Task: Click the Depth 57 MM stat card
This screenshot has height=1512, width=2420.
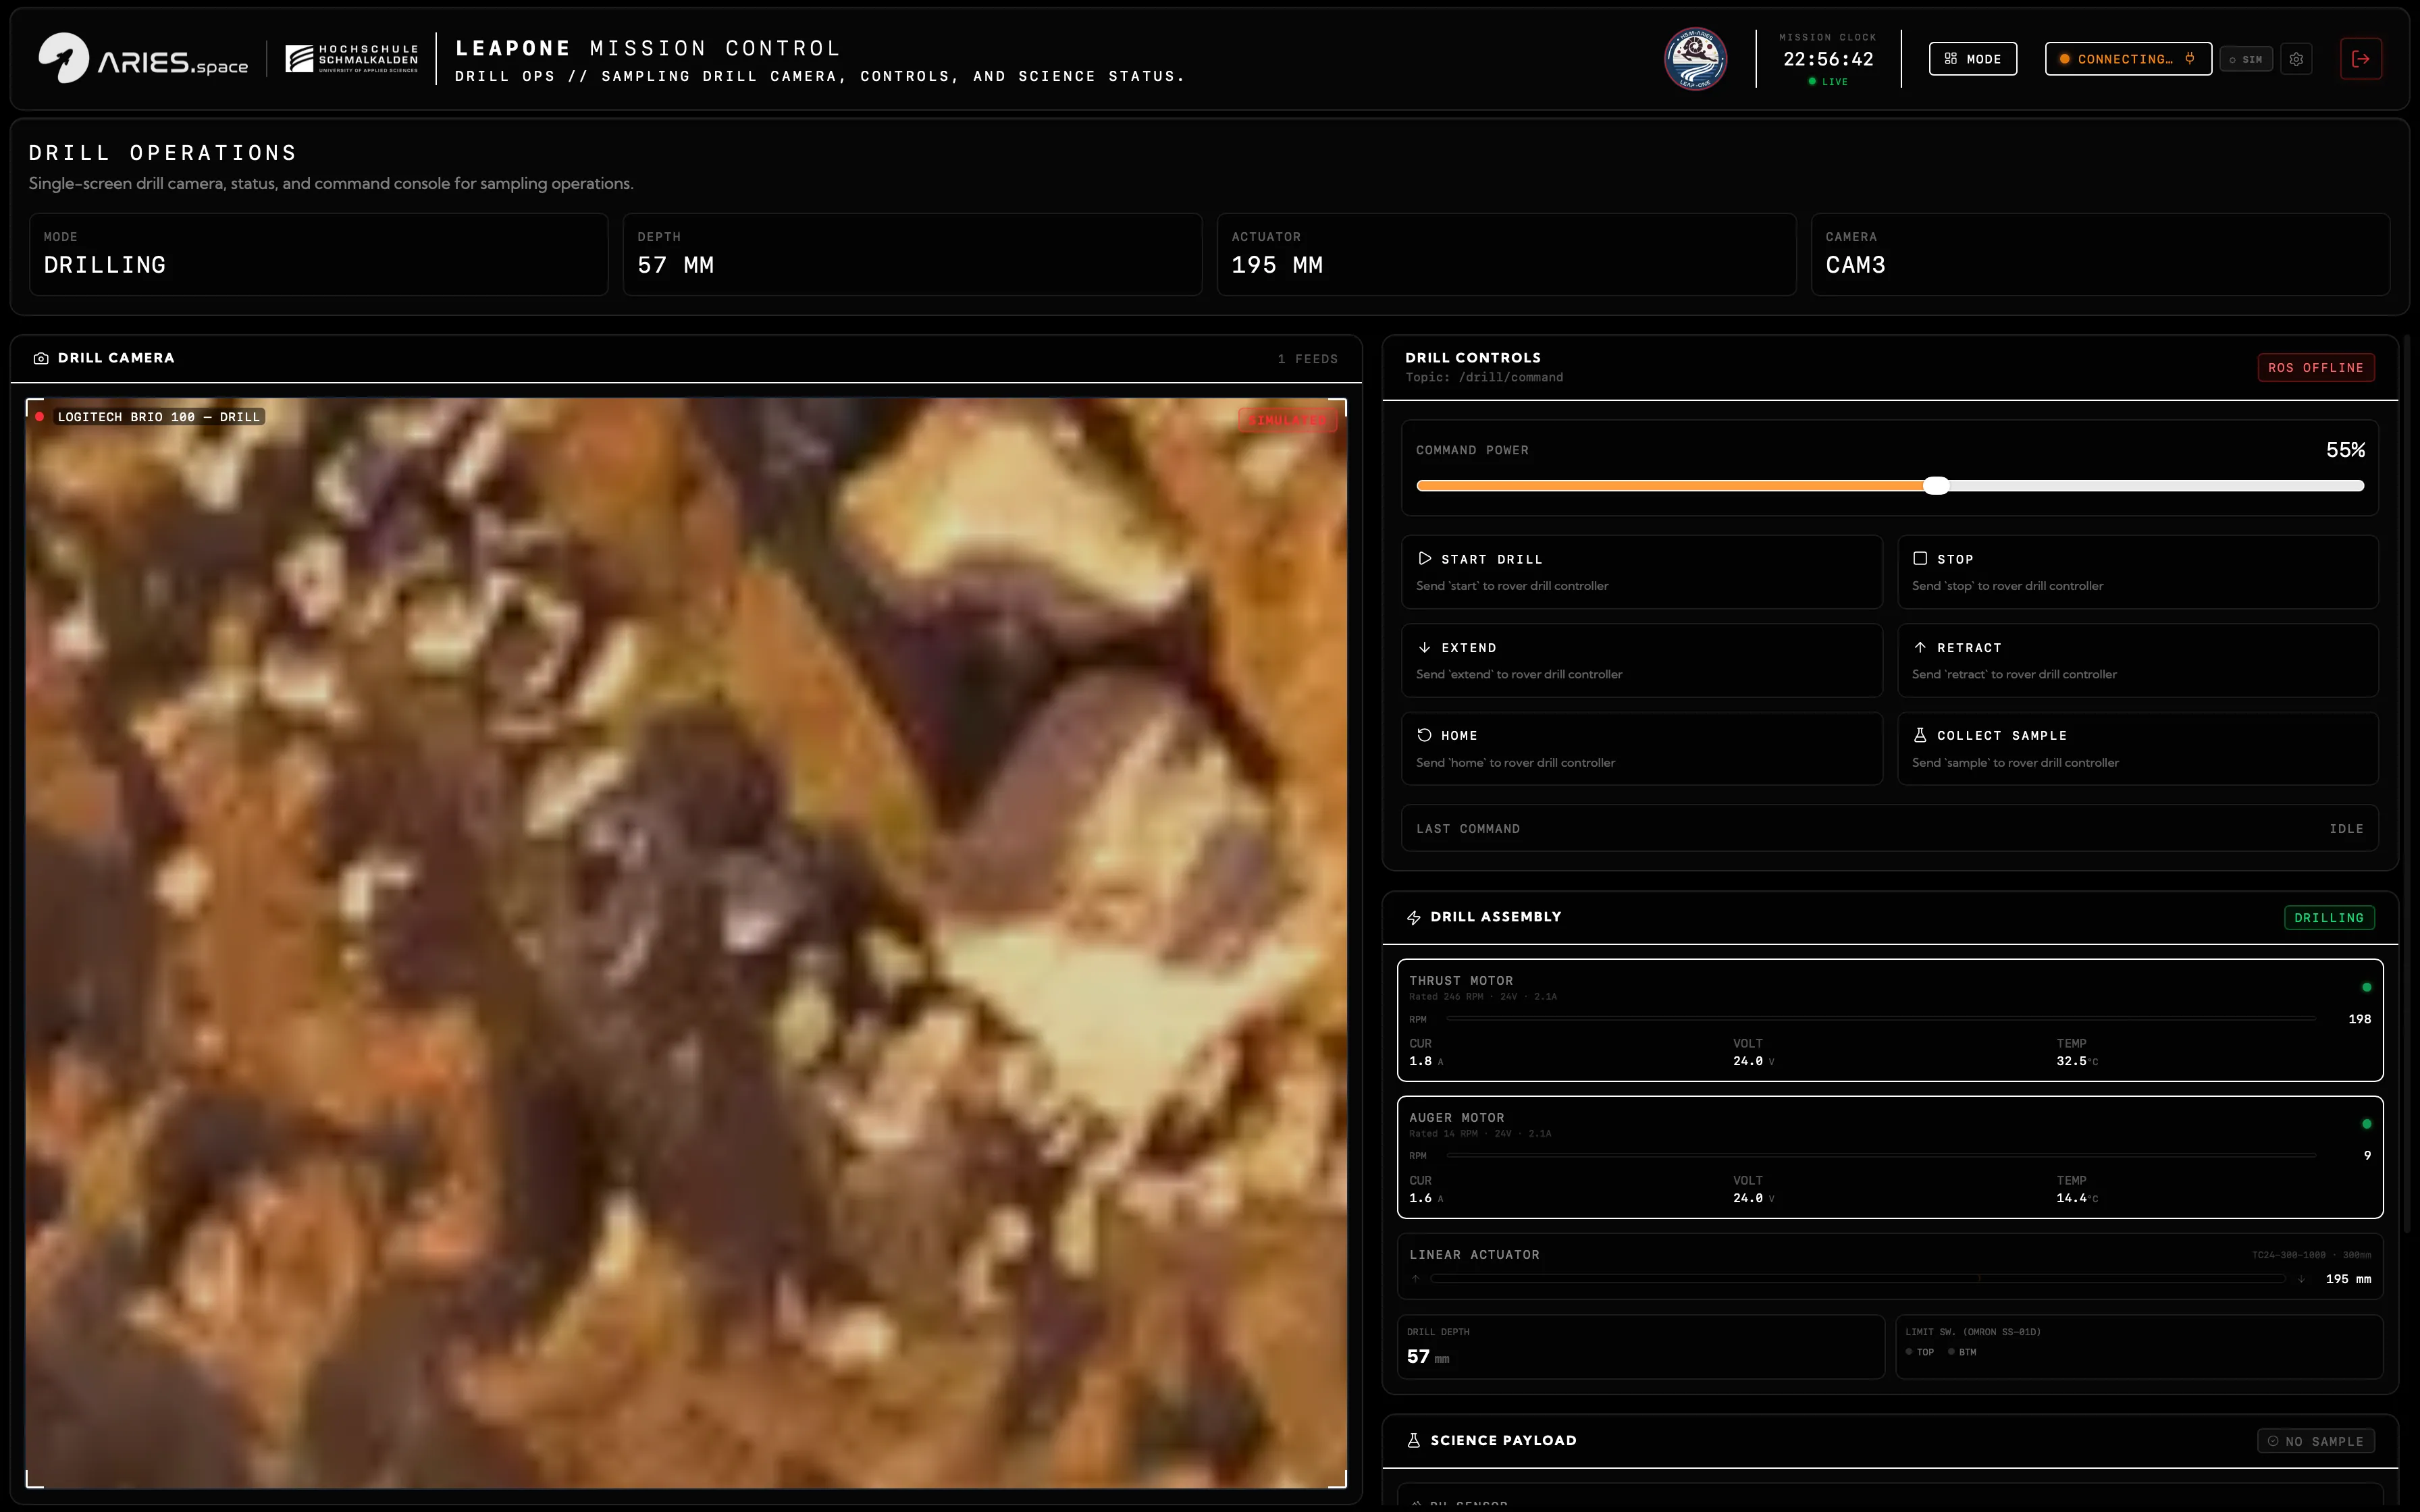Action: 912,254
